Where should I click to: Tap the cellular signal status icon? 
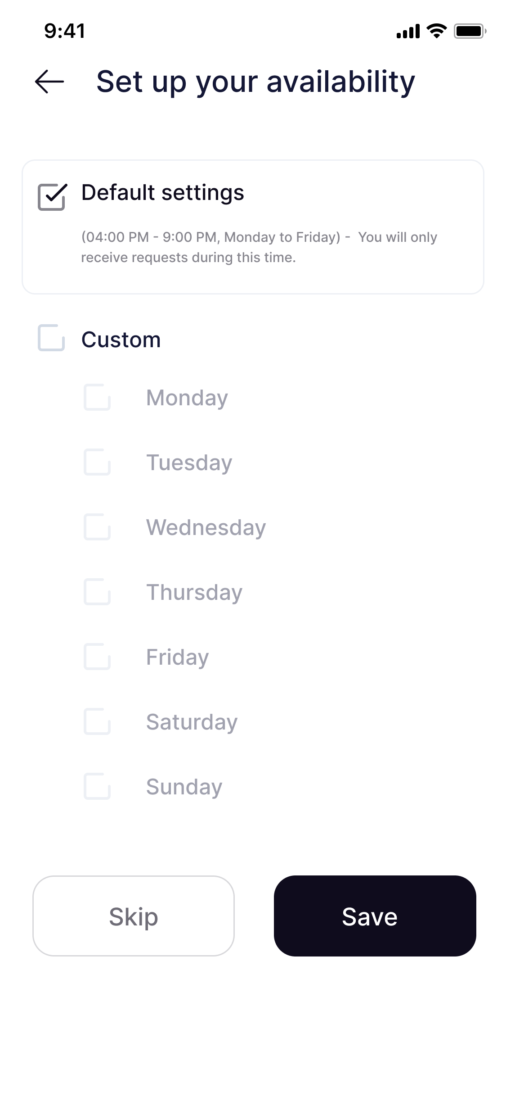pos(407,32)
